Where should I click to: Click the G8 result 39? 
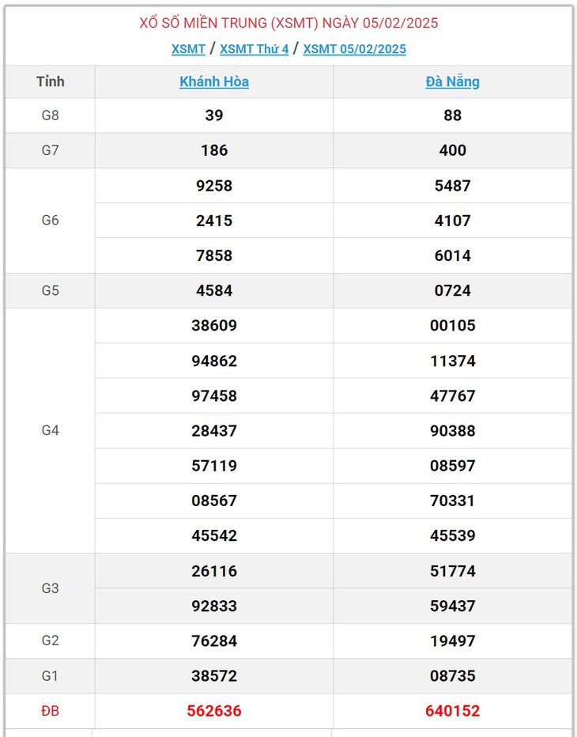pyautogui.click(x=214, y=115)
